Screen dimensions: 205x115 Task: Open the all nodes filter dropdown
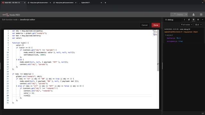[186, 25]
